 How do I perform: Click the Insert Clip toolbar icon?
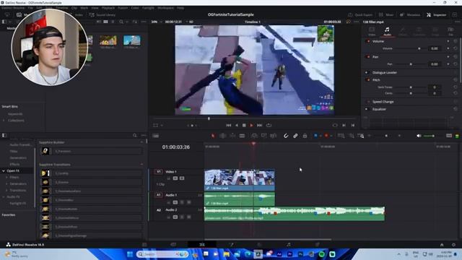254,136
